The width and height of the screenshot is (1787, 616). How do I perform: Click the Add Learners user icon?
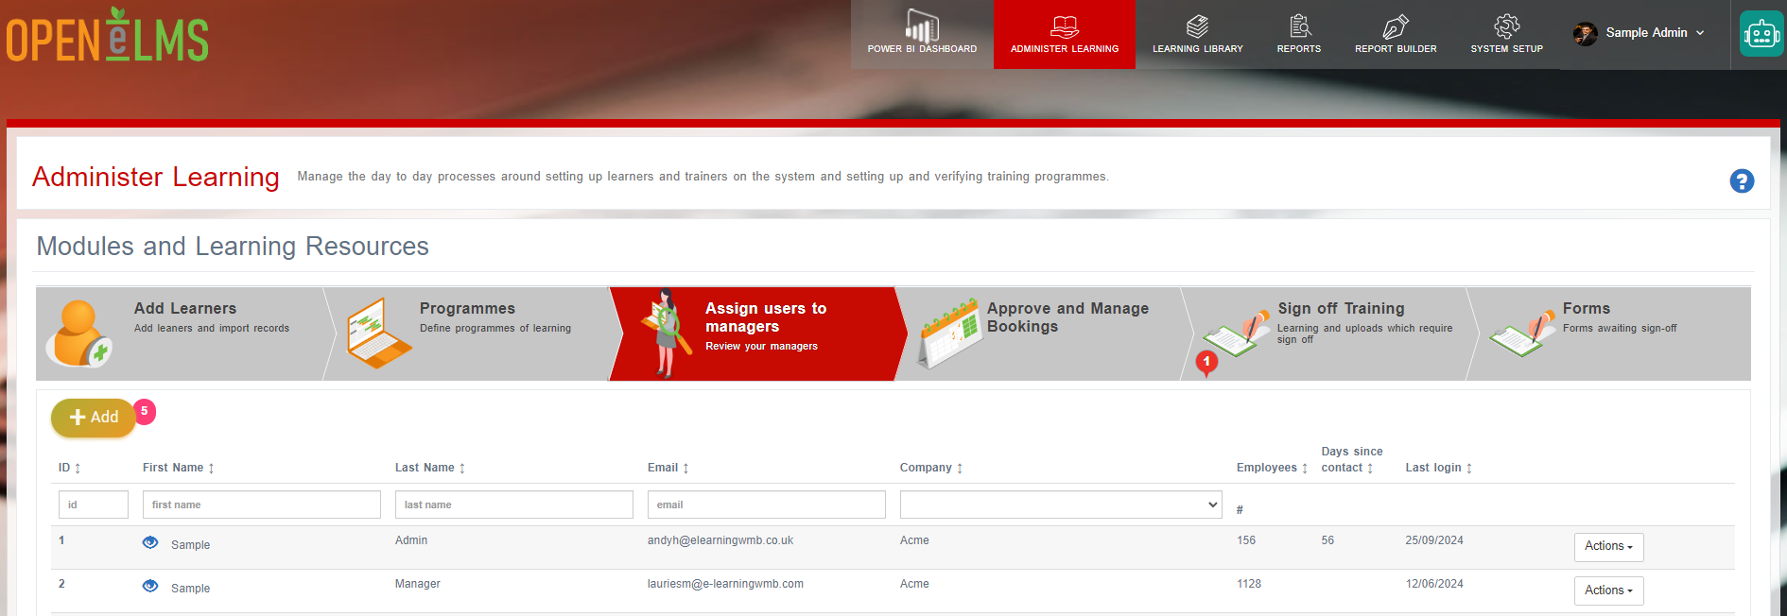point(80,334)
